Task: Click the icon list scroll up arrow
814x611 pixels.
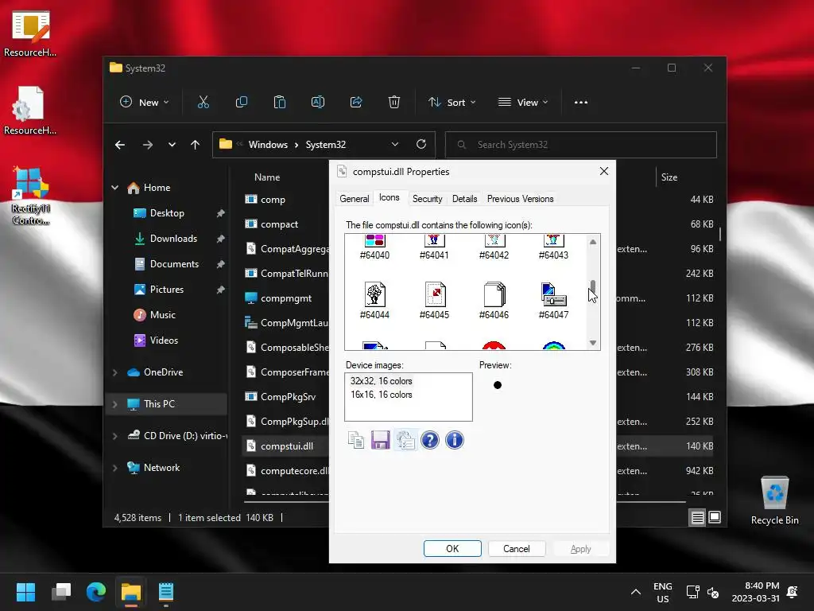Action: tap(593, 242)
